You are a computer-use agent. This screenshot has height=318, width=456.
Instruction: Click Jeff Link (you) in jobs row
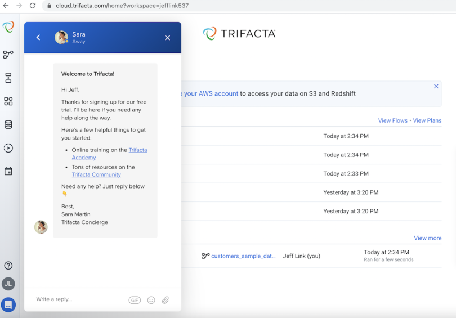click(x=302, y=256)
